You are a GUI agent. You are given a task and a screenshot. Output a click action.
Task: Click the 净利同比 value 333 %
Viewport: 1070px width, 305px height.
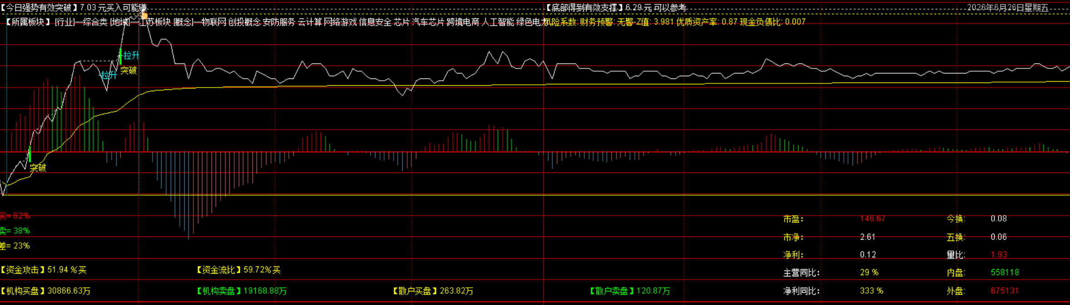(x=872, y=290)
